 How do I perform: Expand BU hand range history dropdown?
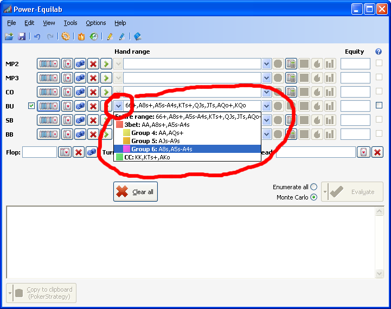coord(266,106)
